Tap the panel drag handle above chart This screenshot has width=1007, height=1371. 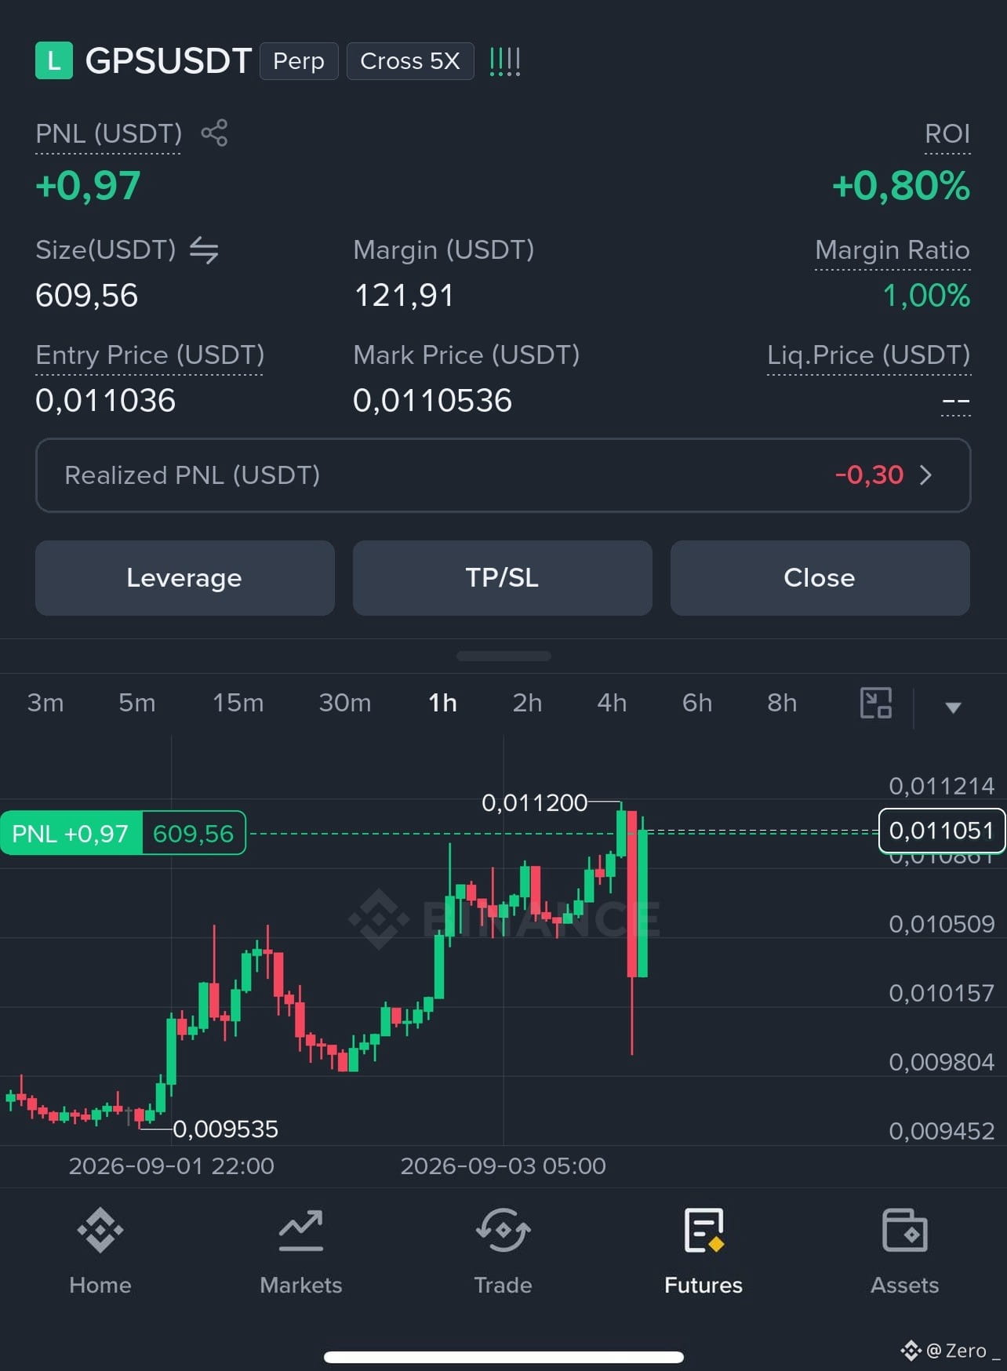pos(503,656)
